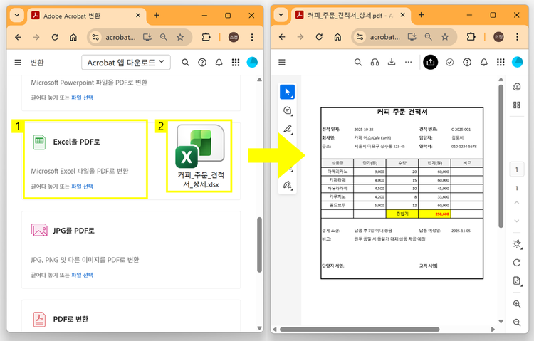Click PDF viewer horizontal scrollbar
This screenshot has width=534, height=341.
coord(360,330)
